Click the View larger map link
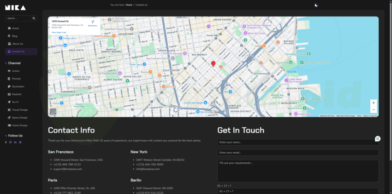This screenshot has width=392, height=194. tap(59, 32)
